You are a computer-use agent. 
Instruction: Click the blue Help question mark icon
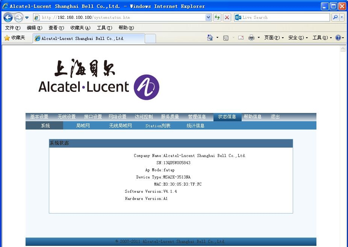coord(338,38)
